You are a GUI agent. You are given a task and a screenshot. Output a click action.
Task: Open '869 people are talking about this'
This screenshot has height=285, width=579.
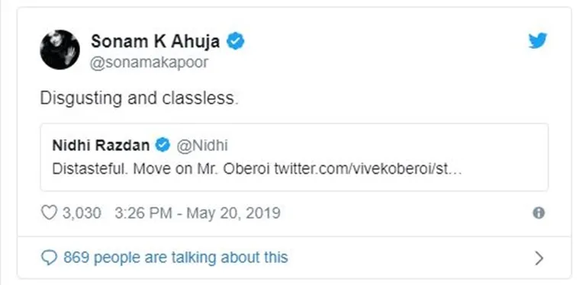175,258
